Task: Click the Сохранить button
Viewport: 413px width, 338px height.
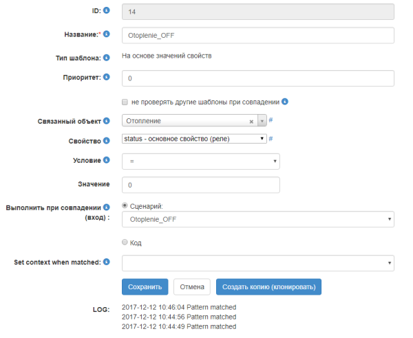Action: [145, 286]
